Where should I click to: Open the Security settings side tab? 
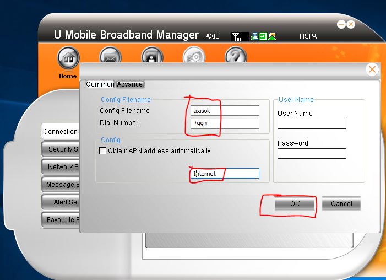[61, 149]
